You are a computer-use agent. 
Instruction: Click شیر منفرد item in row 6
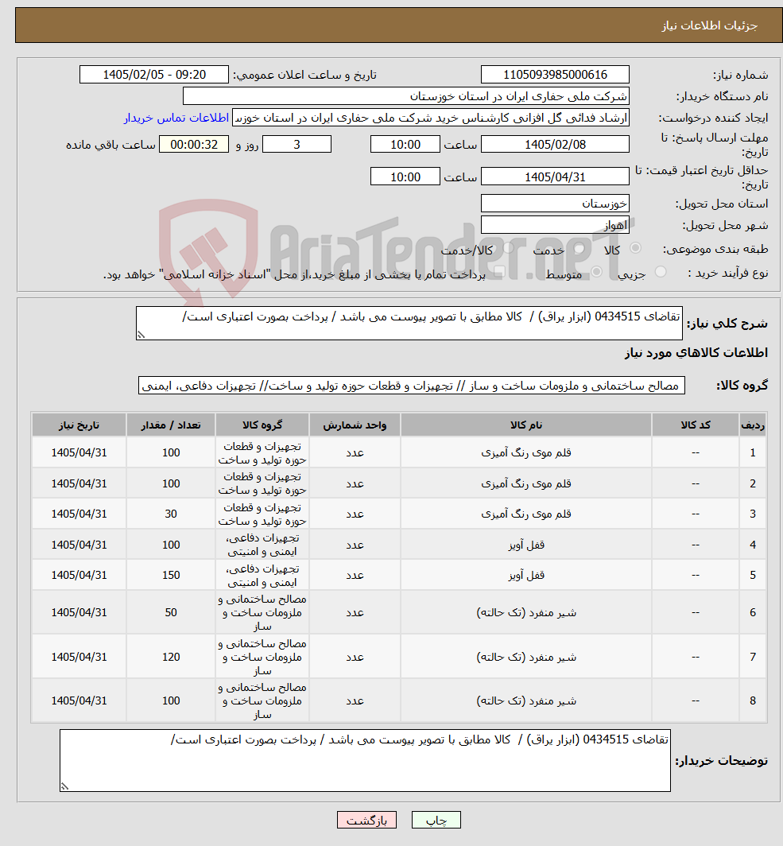tap(525, 612)
